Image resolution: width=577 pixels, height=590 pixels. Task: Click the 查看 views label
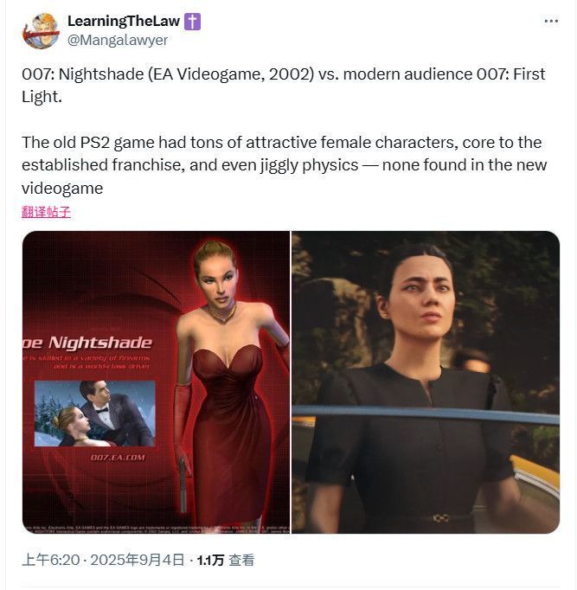[241, 560]
